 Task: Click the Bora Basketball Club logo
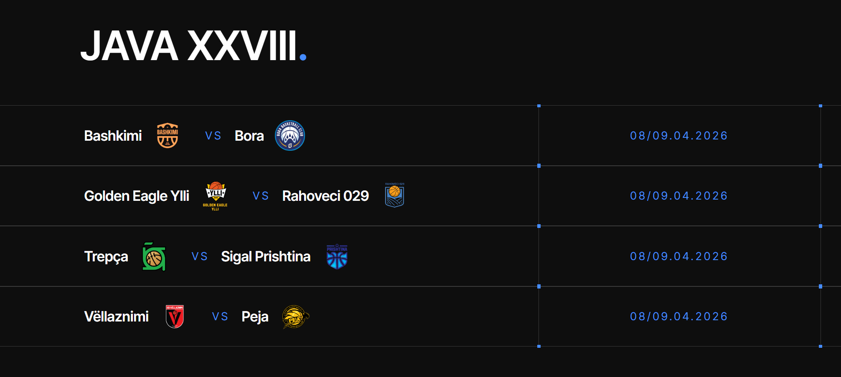[290, 136]
